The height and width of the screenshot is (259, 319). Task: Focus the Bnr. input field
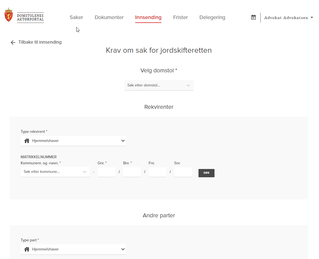coord(132,172)
